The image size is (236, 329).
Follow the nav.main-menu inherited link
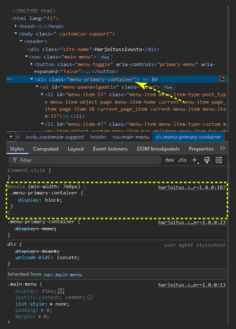(x=63, y=275)
